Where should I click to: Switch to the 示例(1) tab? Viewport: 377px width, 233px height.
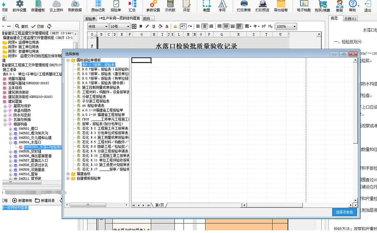350,18
